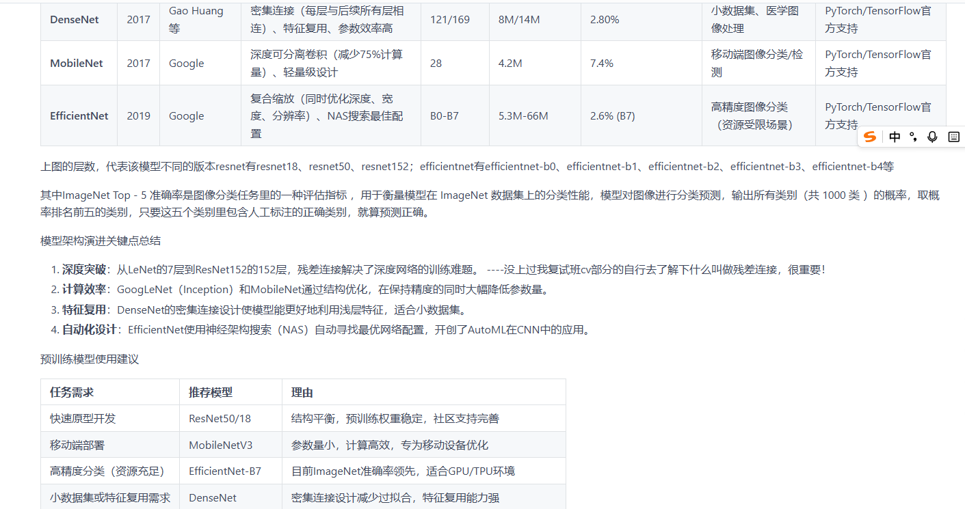This screenshot has width=965, height=509.
Task: Click the layer count '121/169'
Action: point(450,20)
